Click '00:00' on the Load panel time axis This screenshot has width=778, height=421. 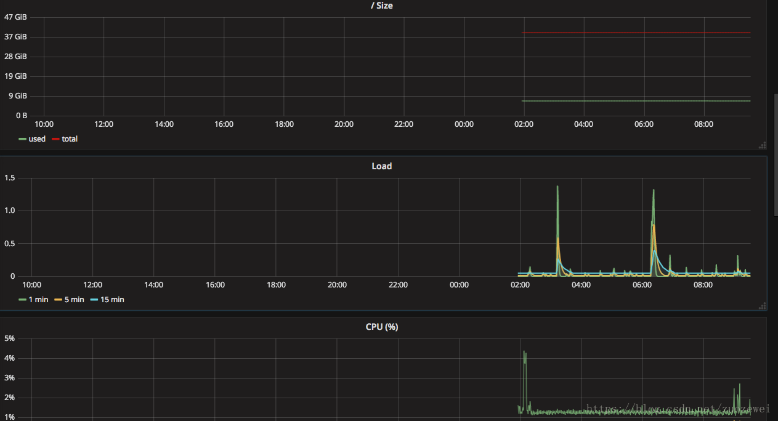click(459, 285)
